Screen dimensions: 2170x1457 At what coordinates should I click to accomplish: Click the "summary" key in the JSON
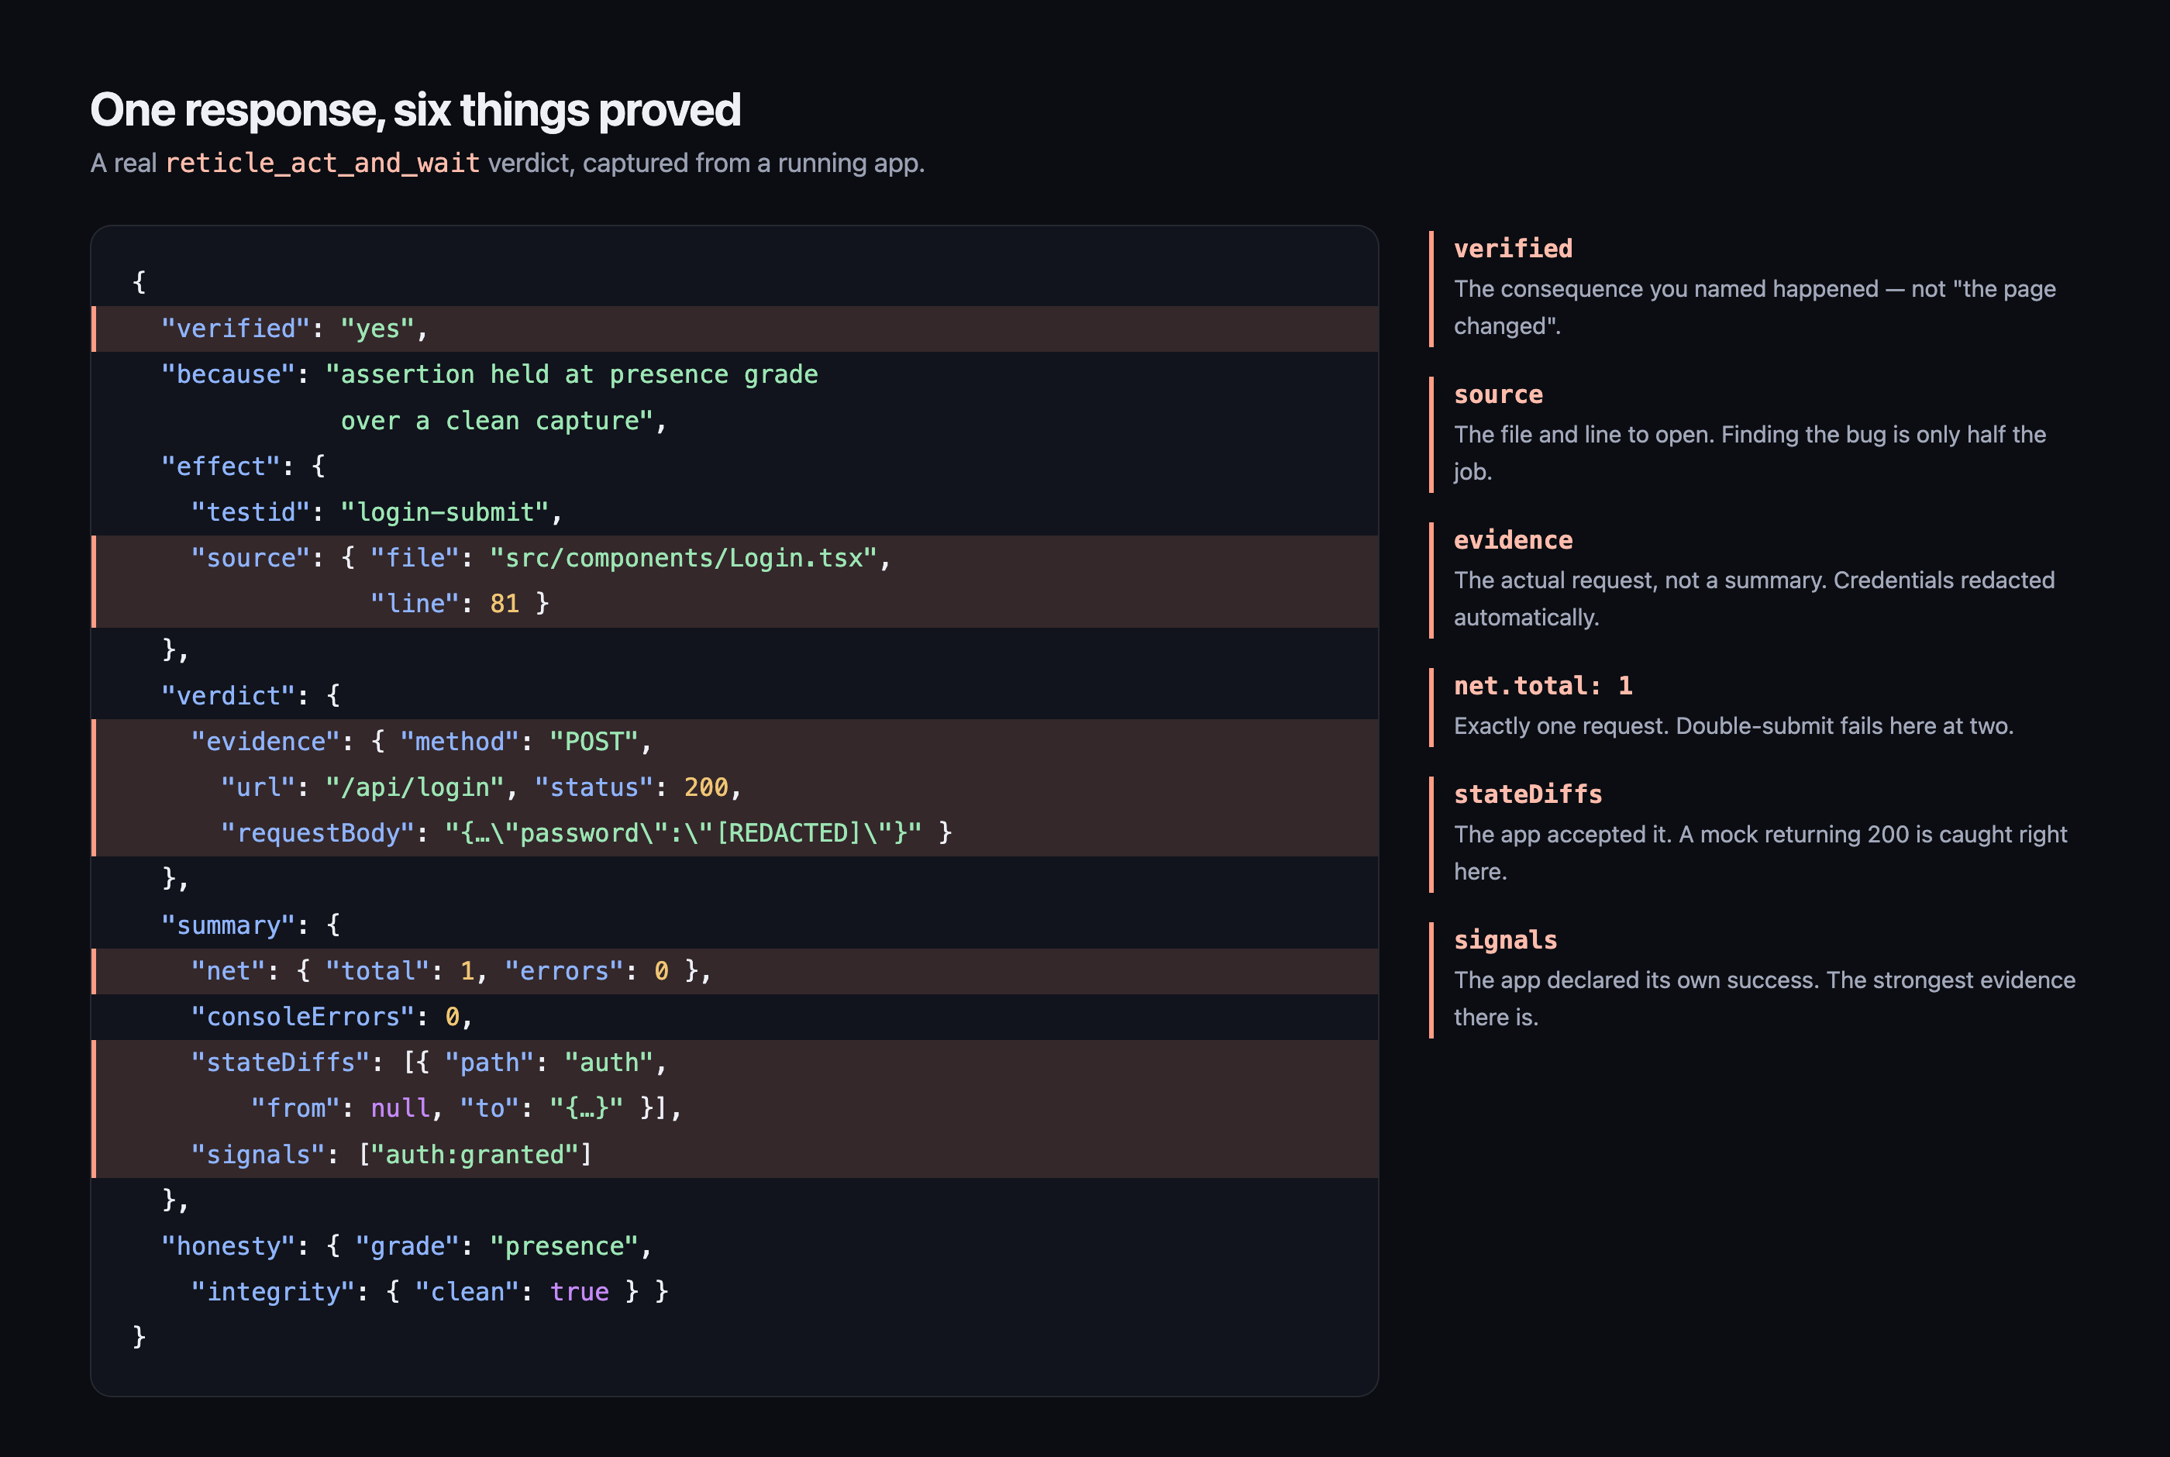[229, 925]
